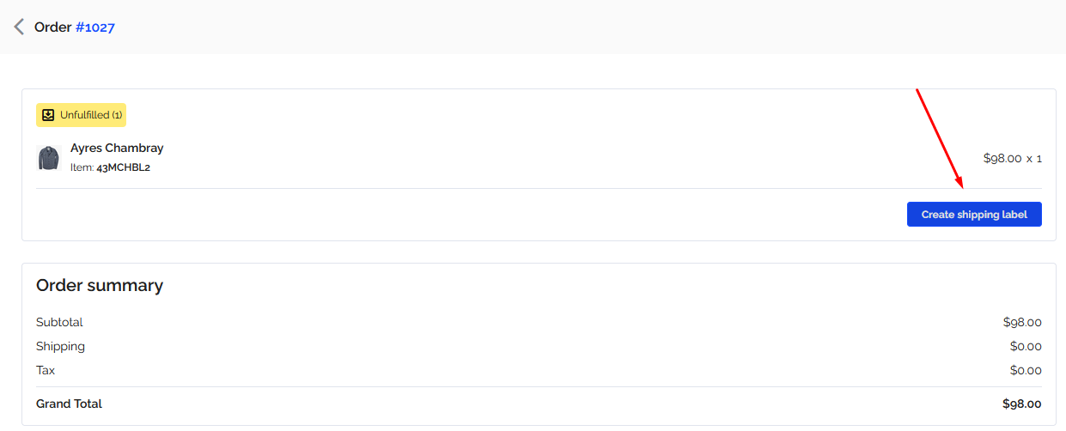Select the Subtotal row label
Image resolution: width=1066 pixels, height=431 pixels.
(x=59, y=322)
